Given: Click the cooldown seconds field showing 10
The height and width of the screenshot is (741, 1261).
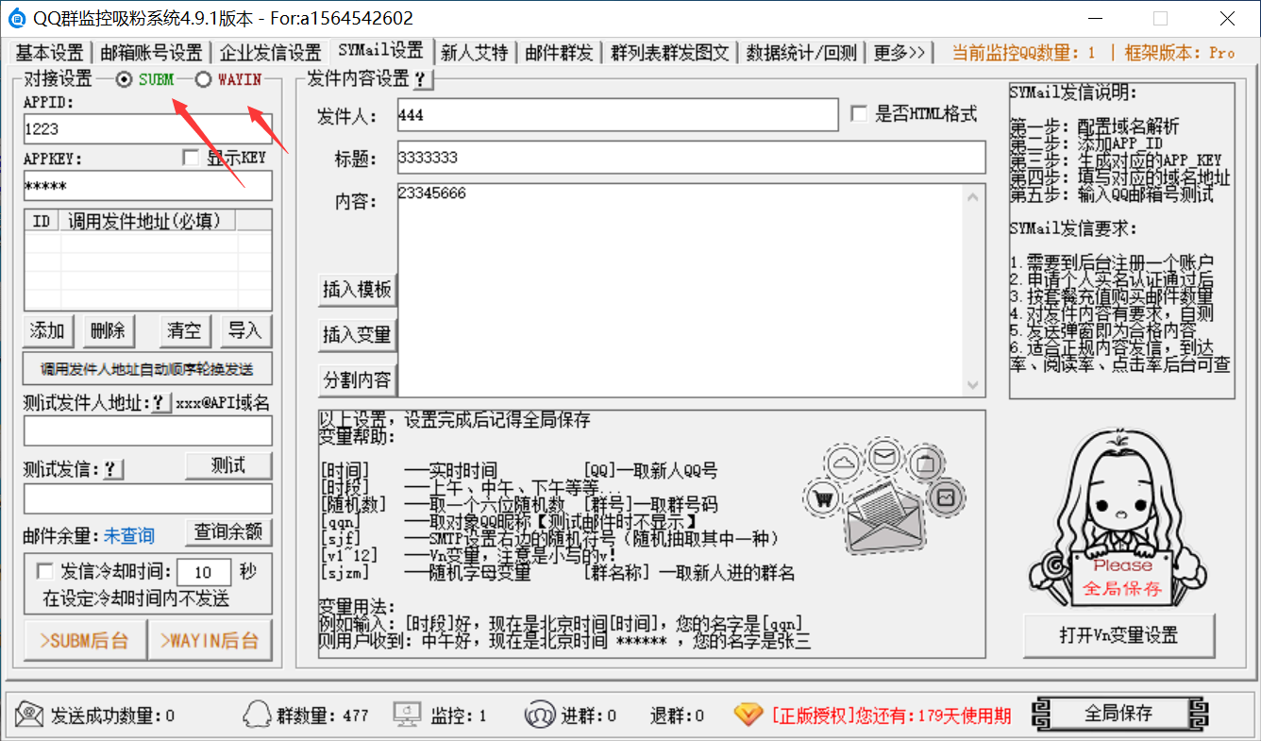Looking at the screenshot, I should (x=204, y=572).
